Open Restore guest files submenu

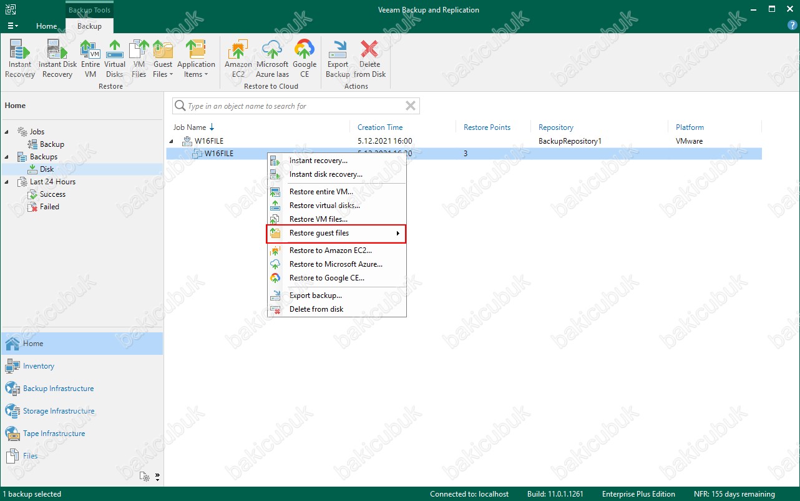point(337,234)
